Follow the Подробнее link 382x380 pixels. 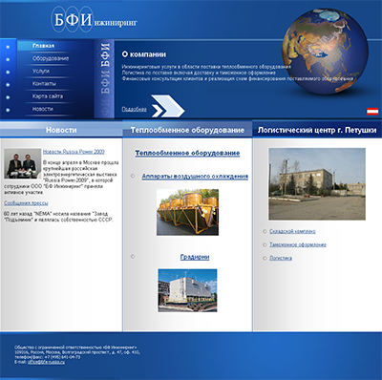coord(134,109)
